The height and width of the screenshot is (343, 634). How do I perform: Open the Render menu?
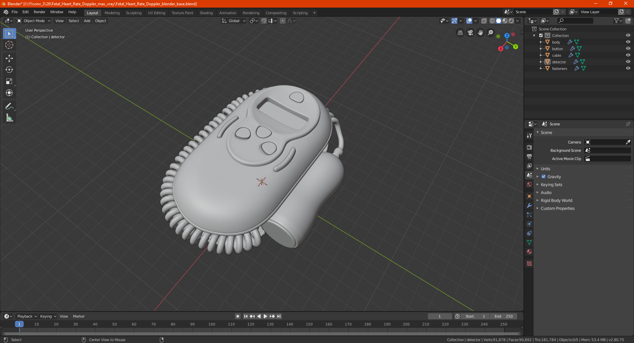[x=39, y=12]
